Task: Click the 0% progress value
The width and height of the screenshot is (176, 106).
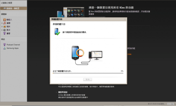Action: 122,71
